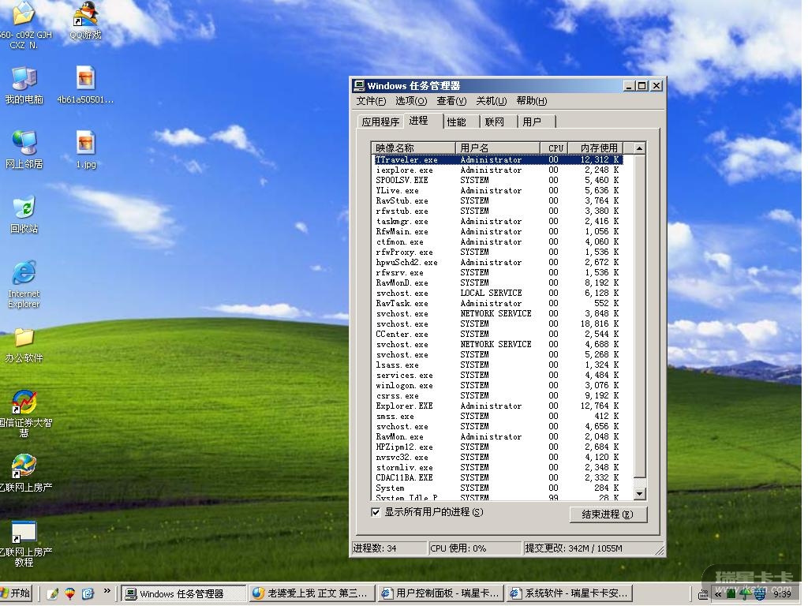Screen dimensions: 808x606
Task: Click the 国信证券大智慧 desktop shortcut
Action: point(24,403)
